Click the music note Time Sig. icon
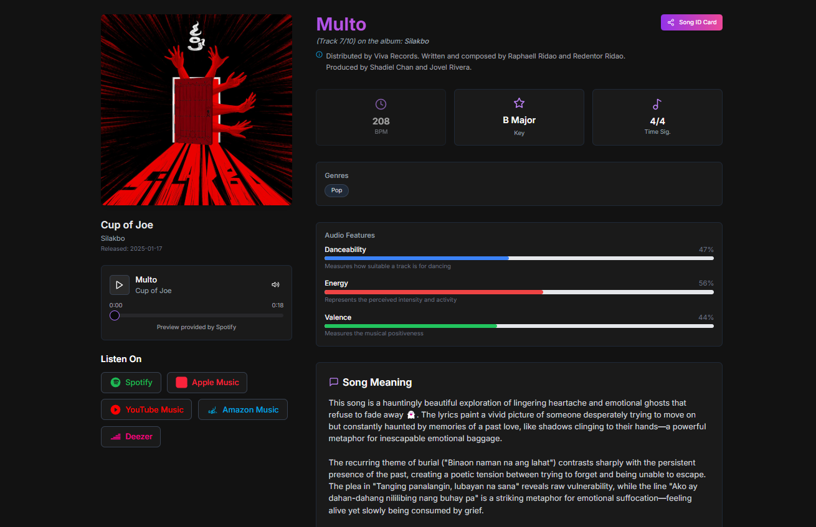This screenshot has width=816, height=527. [657, 104]
